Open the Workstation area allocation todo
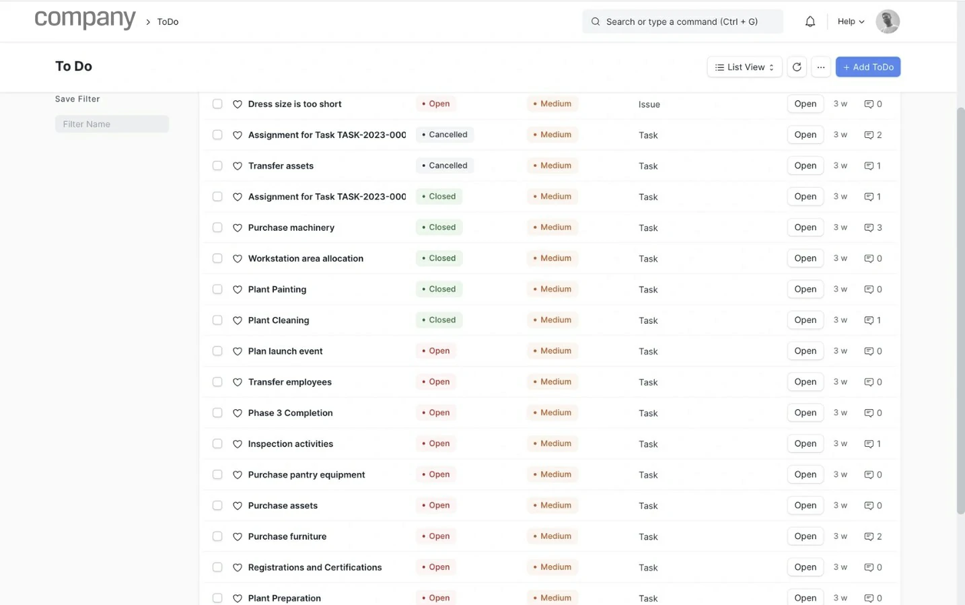The height and width of the screenshot is (605, 965). (306, 258)
